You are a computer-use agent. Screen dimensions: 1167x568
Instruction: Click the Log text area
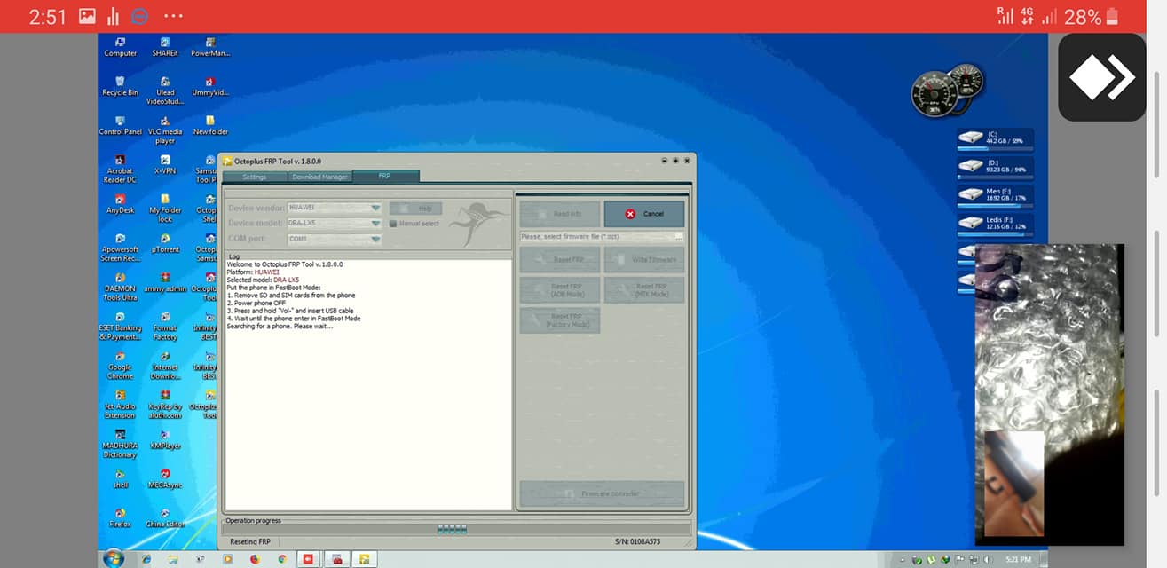click(368, 385)
